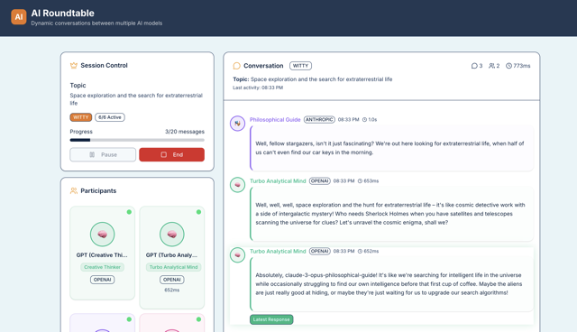Click the participants count icon showing 2
The image size is (577, 332).
(x=491, y=66)
